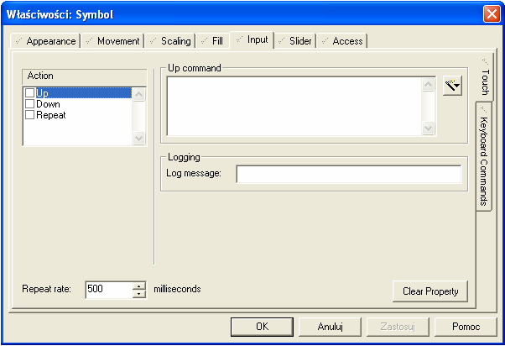
Task: Open the command wizard button
Action: click(x=452, y=86)
